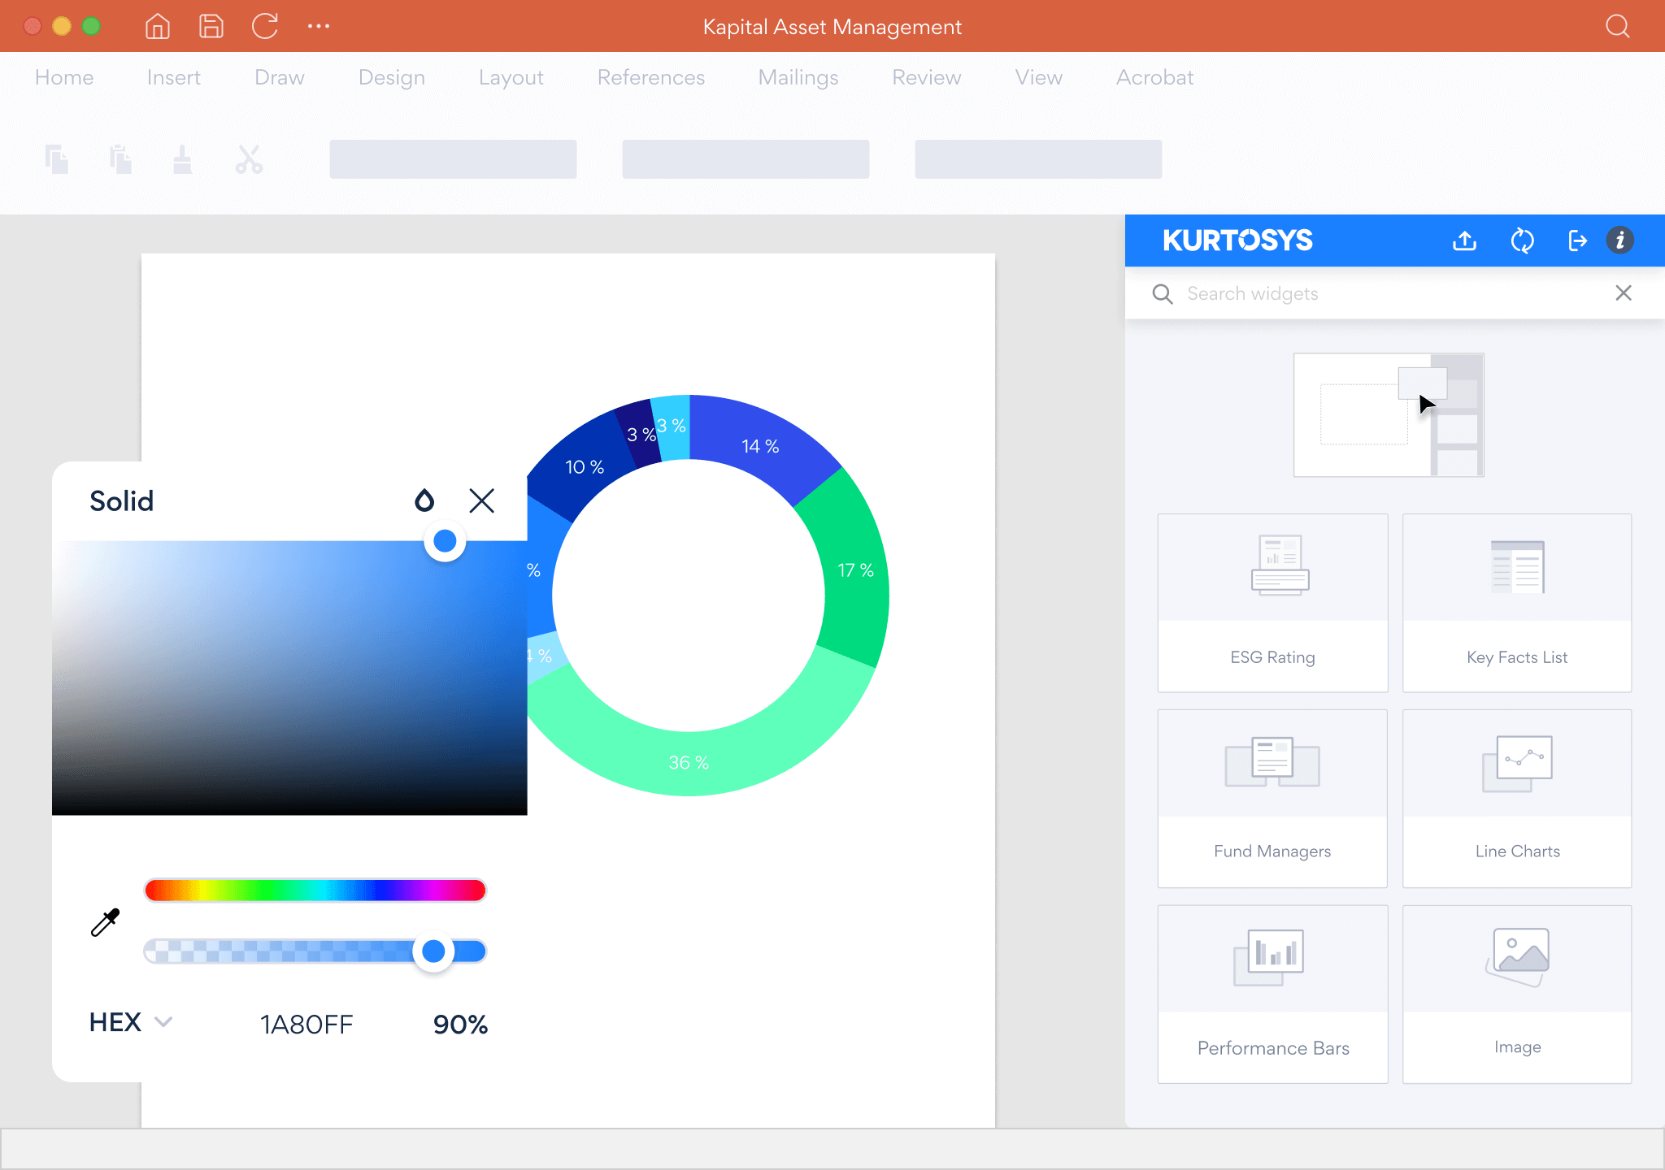
Task: Upload the document via the Kurtosys upload icon
Action: coord(1464,240)
